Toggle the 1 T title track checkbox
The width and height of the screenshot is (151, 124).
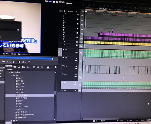point(77,45)
